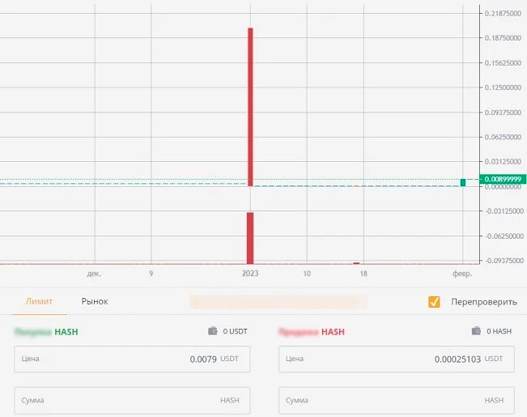527x417 pixels.
Task: Click the -0.03125000 price axis label
Action: (504, 211)
